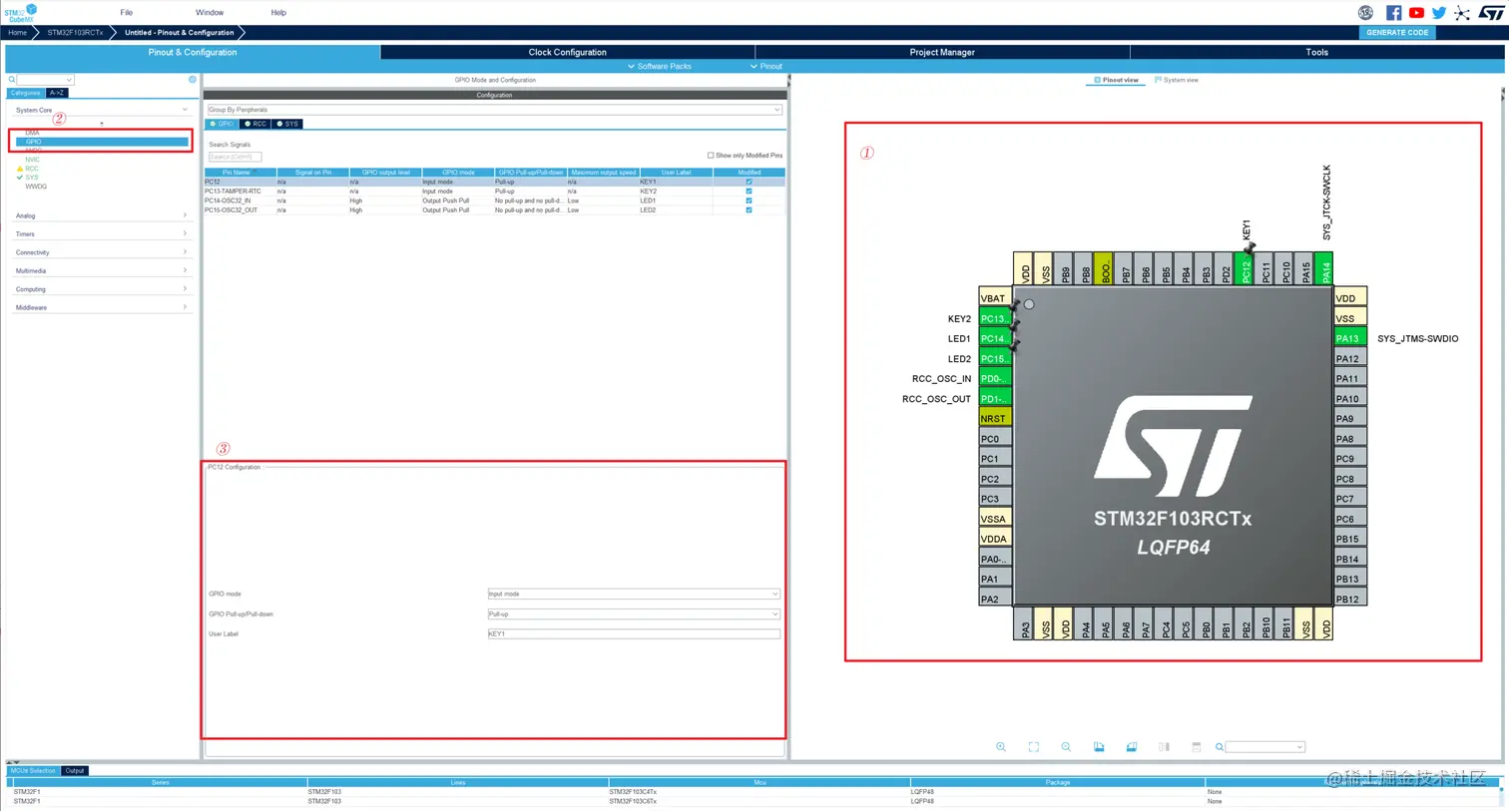Select the PC13 KEY2 pin on chip

995,318
